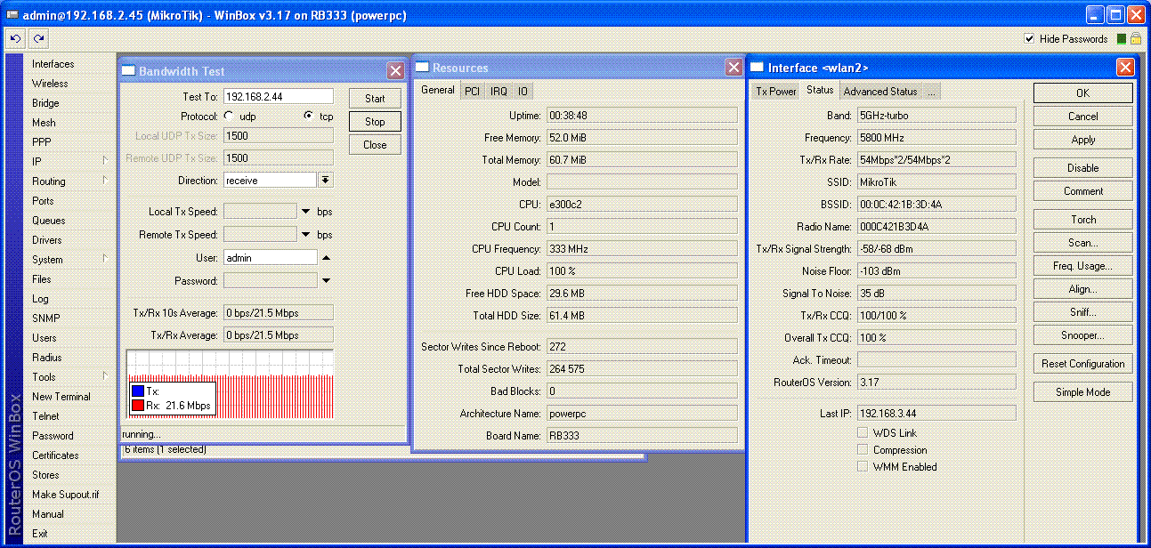Click the Sniff... button
1151x548 pixels.
click(1082, 312)
